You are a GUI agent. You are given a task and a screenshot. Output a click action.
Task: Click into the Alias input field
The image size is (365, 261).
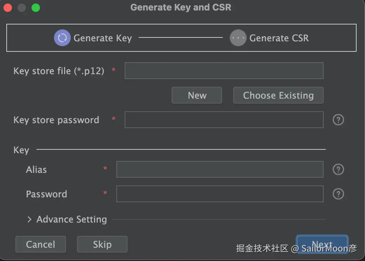220,170
